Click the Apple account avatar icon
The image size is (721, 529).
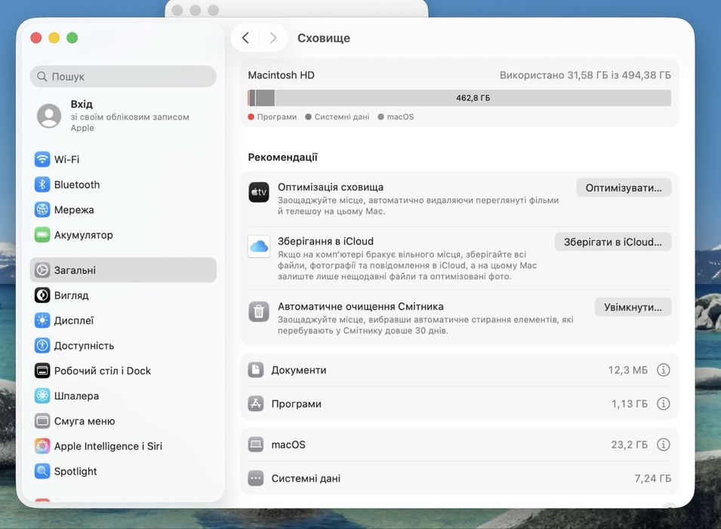point(49,116)
